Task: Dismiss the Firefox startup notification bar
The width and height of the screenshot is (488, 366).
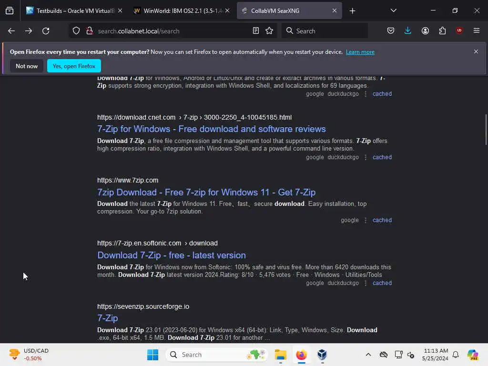Action: pos(476,51)
